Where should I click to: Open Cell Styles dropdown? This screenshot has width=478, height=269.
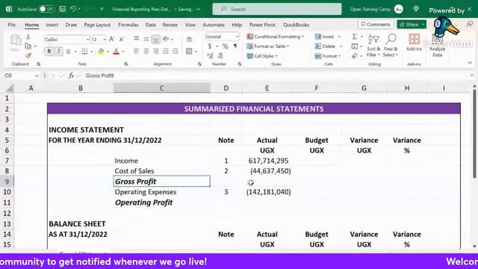tap(262, 56)
